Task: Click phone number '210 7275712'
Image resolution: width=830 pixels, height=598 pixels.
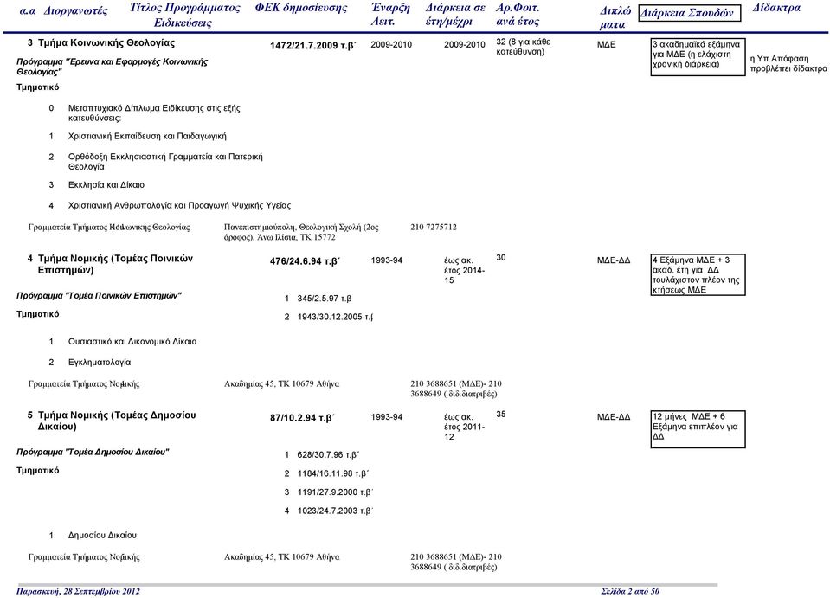Action: (433, 227)
